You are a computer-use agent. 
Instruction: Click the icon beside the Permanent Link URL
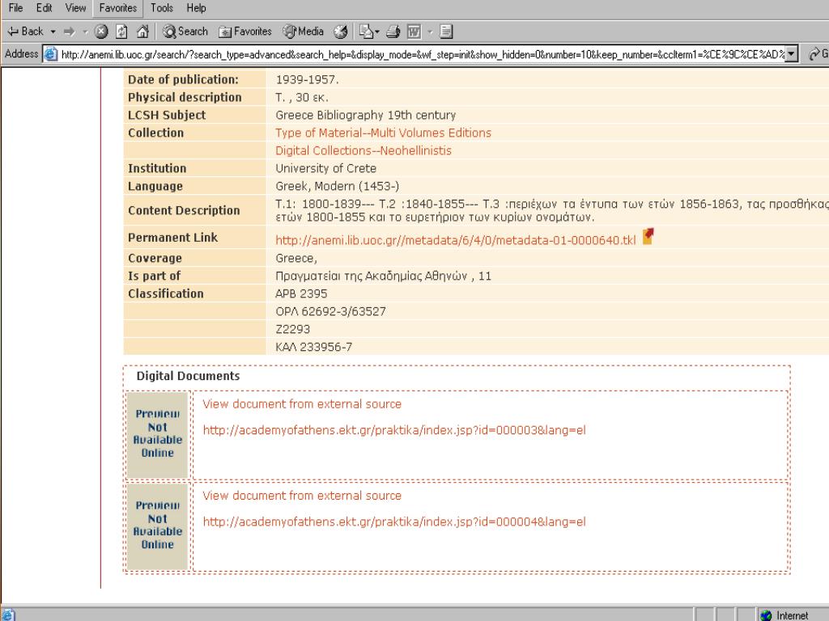648,236
